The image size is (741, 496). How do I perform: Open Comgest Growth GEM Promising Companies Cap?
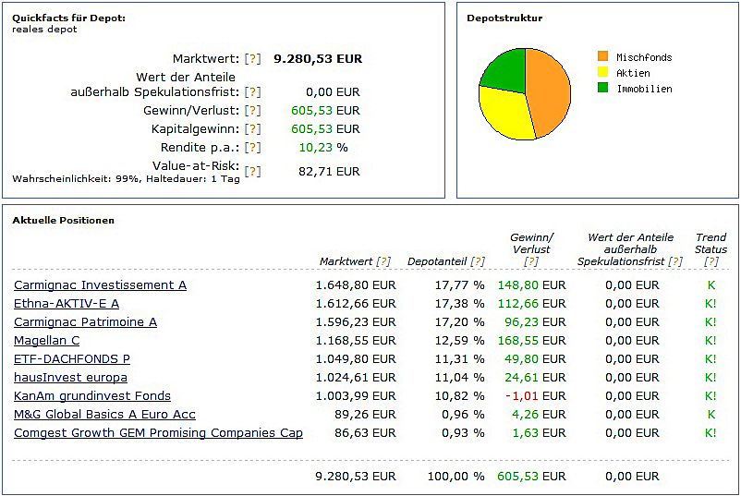[x=158, y=433]
